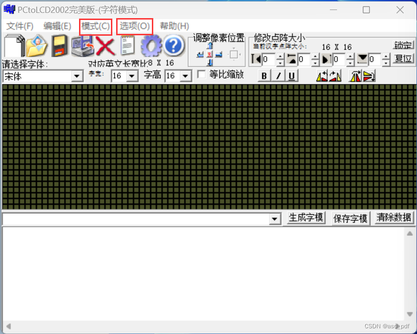Click into the character text input field
The image size is (417, 334).
[x=136, y=219]
